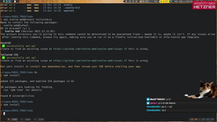Click the Hetzner sponsor banner
Screen dimensions: 217x122
coord(204,5)
